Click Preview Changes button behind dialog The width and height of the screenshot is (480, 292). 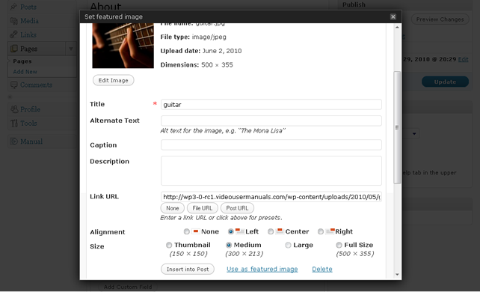(x=440, y=19)
